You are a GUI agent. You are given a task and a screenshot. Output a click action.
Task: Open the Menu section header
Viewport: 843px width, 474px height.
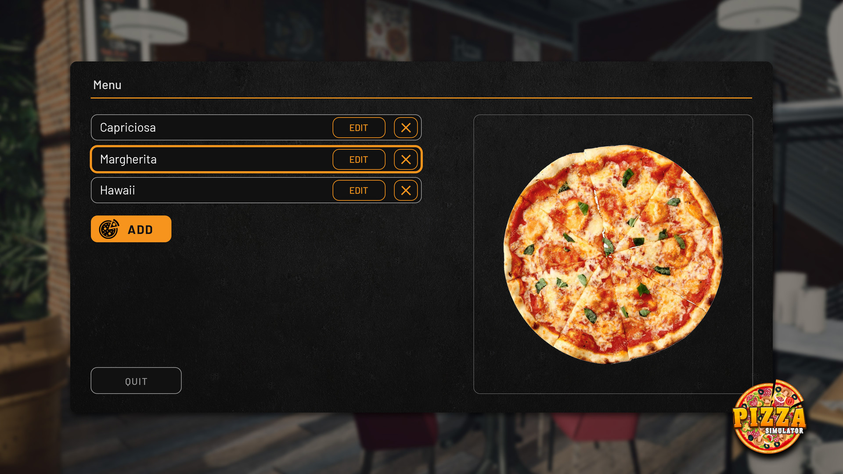tap(108, 85)
